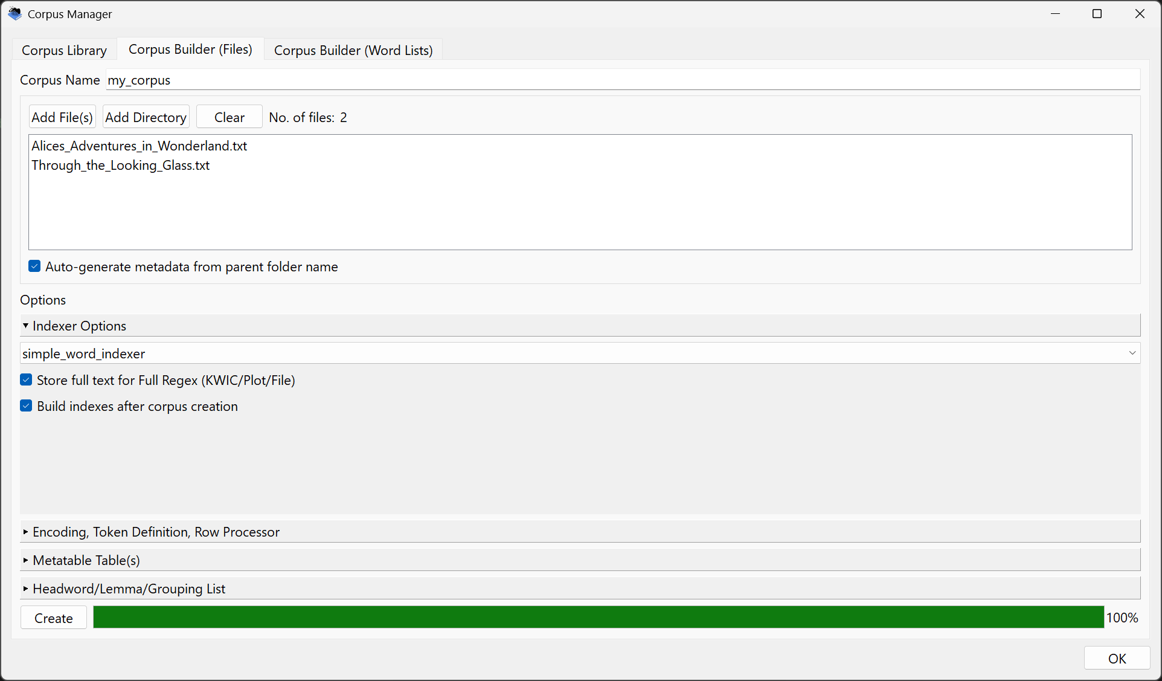Click the Add File(s) button
This screenshot has width=1162, height=681.
click(x=62, y=117)
